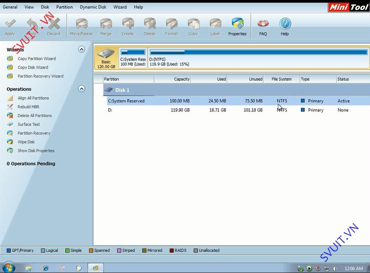The width and height of the screenshot is (370, 273).
Task: Click the Copy partition icon
Action: tap(193, 24)
